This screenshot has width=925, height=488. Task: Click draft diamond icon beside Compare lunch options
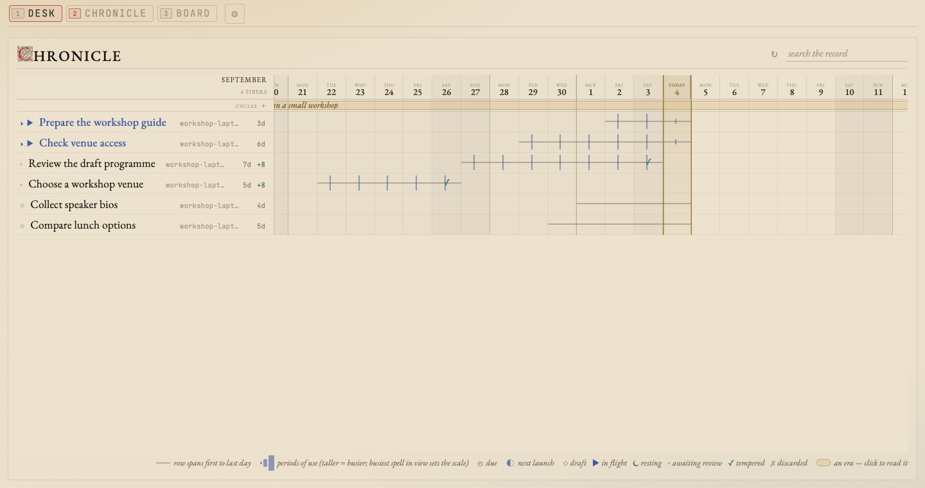pos(22,226)
